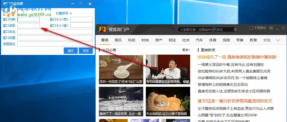Focus the 窗口句柄 handle input field
The height and width of the screenshot is (122, 287).
(29, 19)
